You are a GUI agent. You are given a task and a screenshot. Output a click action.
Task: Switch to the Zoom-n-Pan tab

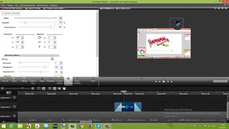click(x=33, y=81)
